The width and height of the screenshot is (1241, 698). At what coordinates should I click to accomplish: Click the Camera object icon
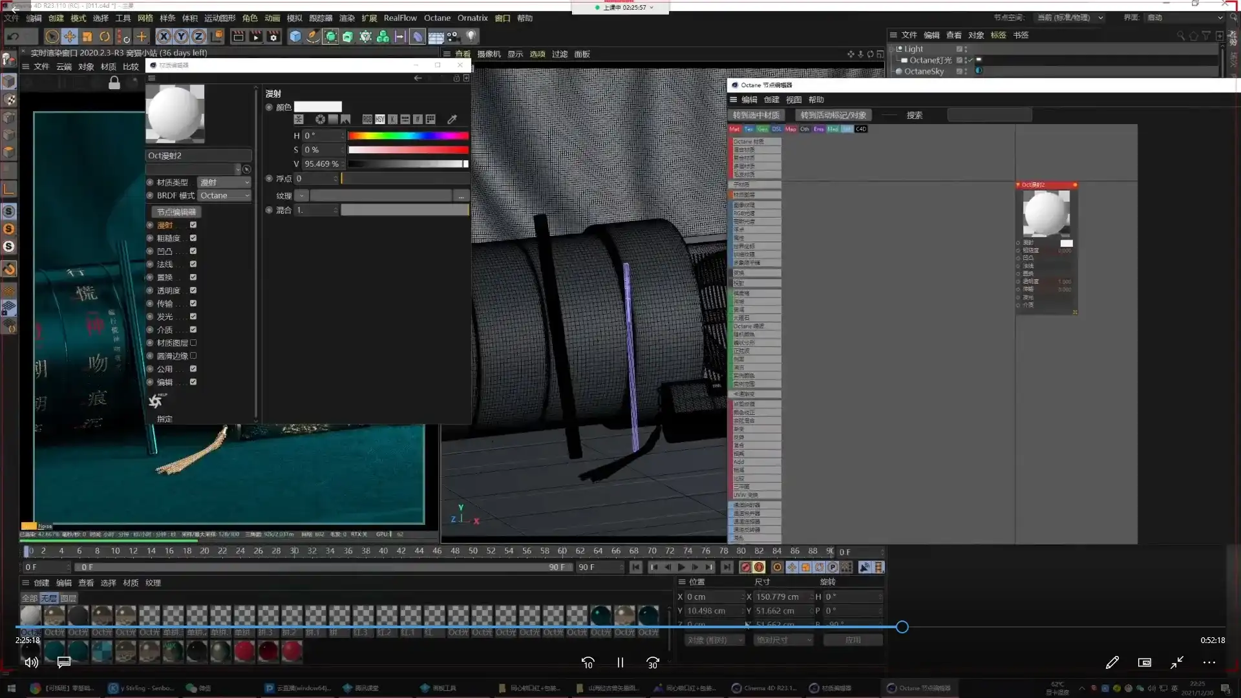[x=452, y=37]
